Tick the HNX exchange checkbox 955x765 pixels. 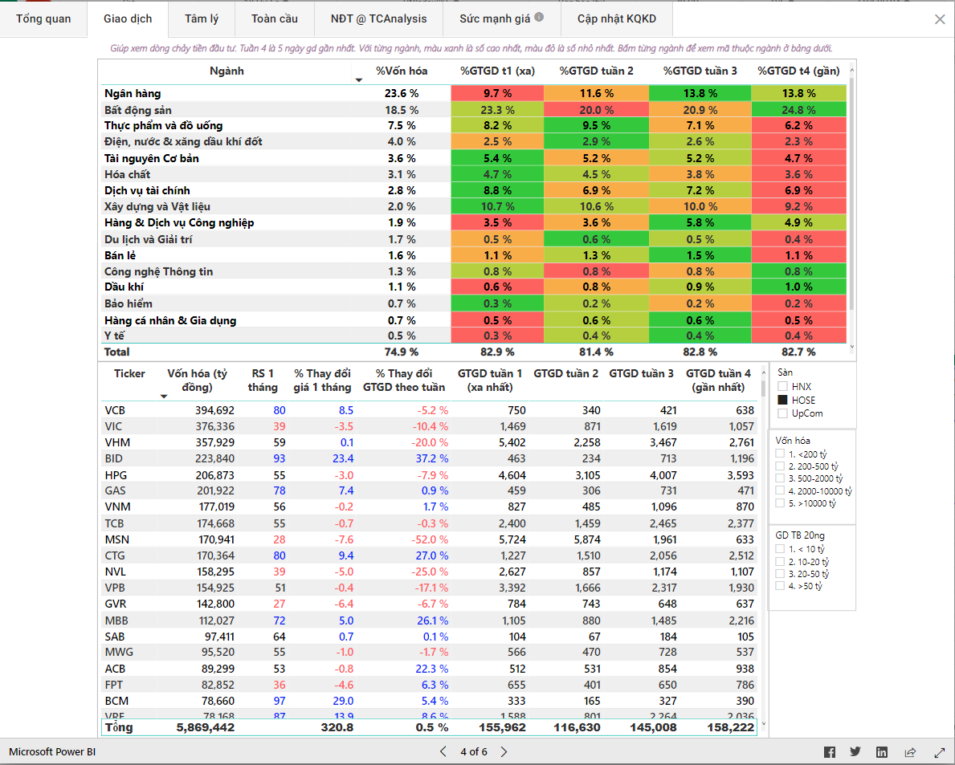782,387
